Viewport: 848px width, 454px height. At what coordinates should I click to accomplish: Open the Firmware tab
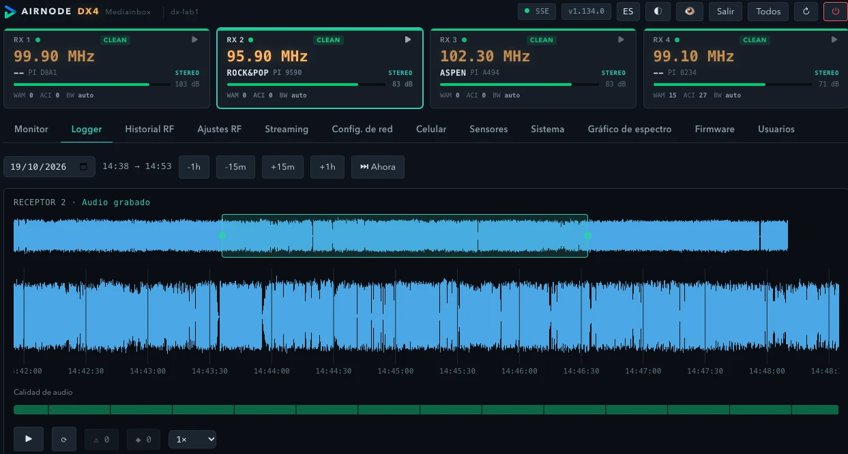click(x=715, y=129)
